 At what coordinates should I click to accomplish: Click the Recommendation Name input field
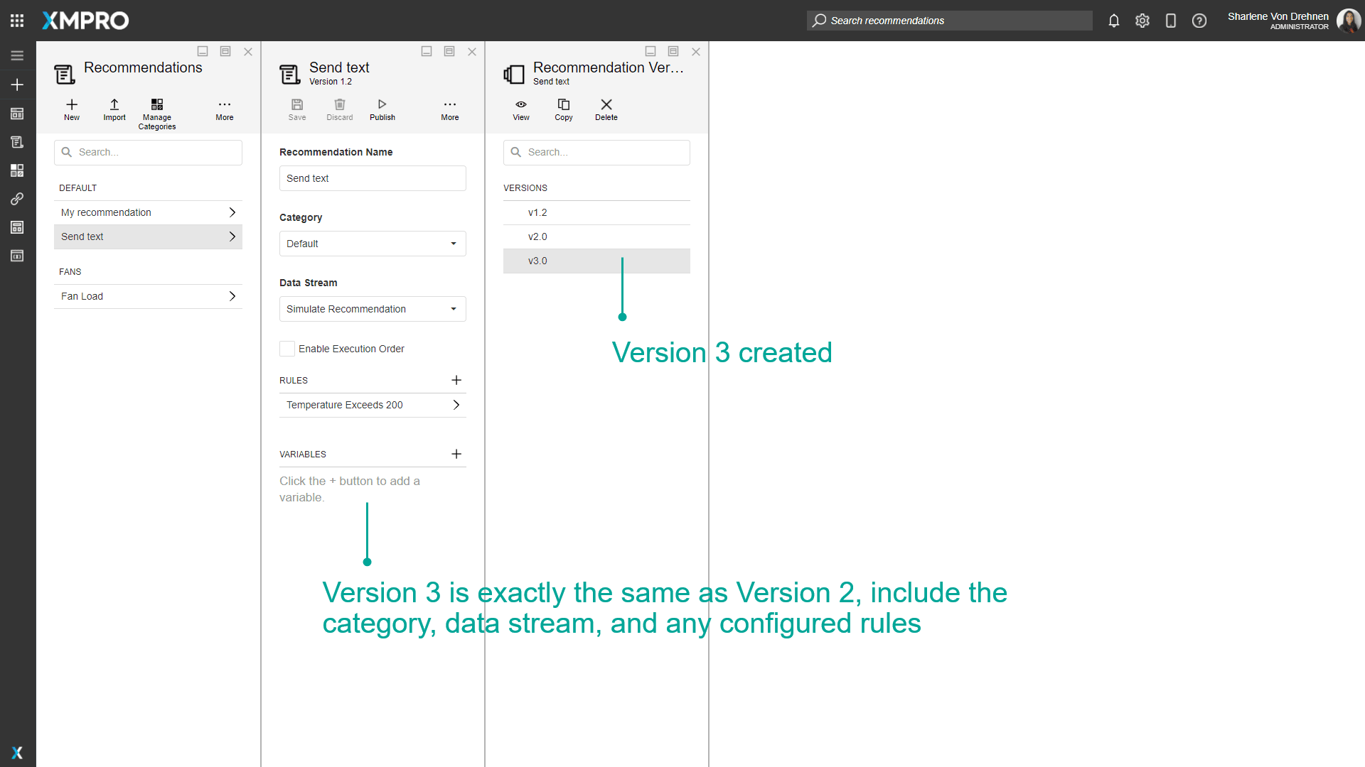coord(373,178)
